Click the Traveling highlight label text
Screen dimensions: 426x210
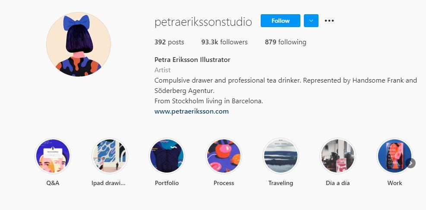pyautogui.click(x=281, y=183)
